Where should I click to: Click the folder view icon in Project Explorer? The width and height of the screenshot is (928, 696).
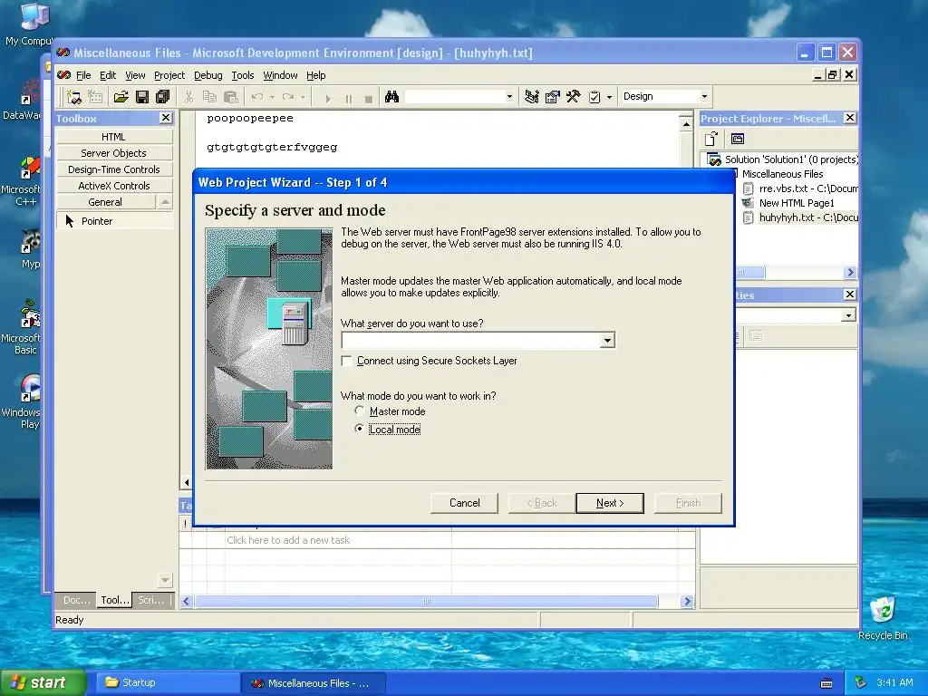738,139
